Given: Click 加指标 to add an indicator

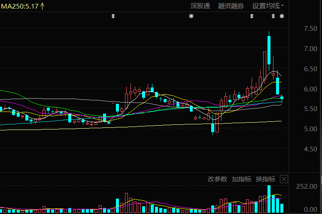Looking at the screenshot, I should [241, 179].
